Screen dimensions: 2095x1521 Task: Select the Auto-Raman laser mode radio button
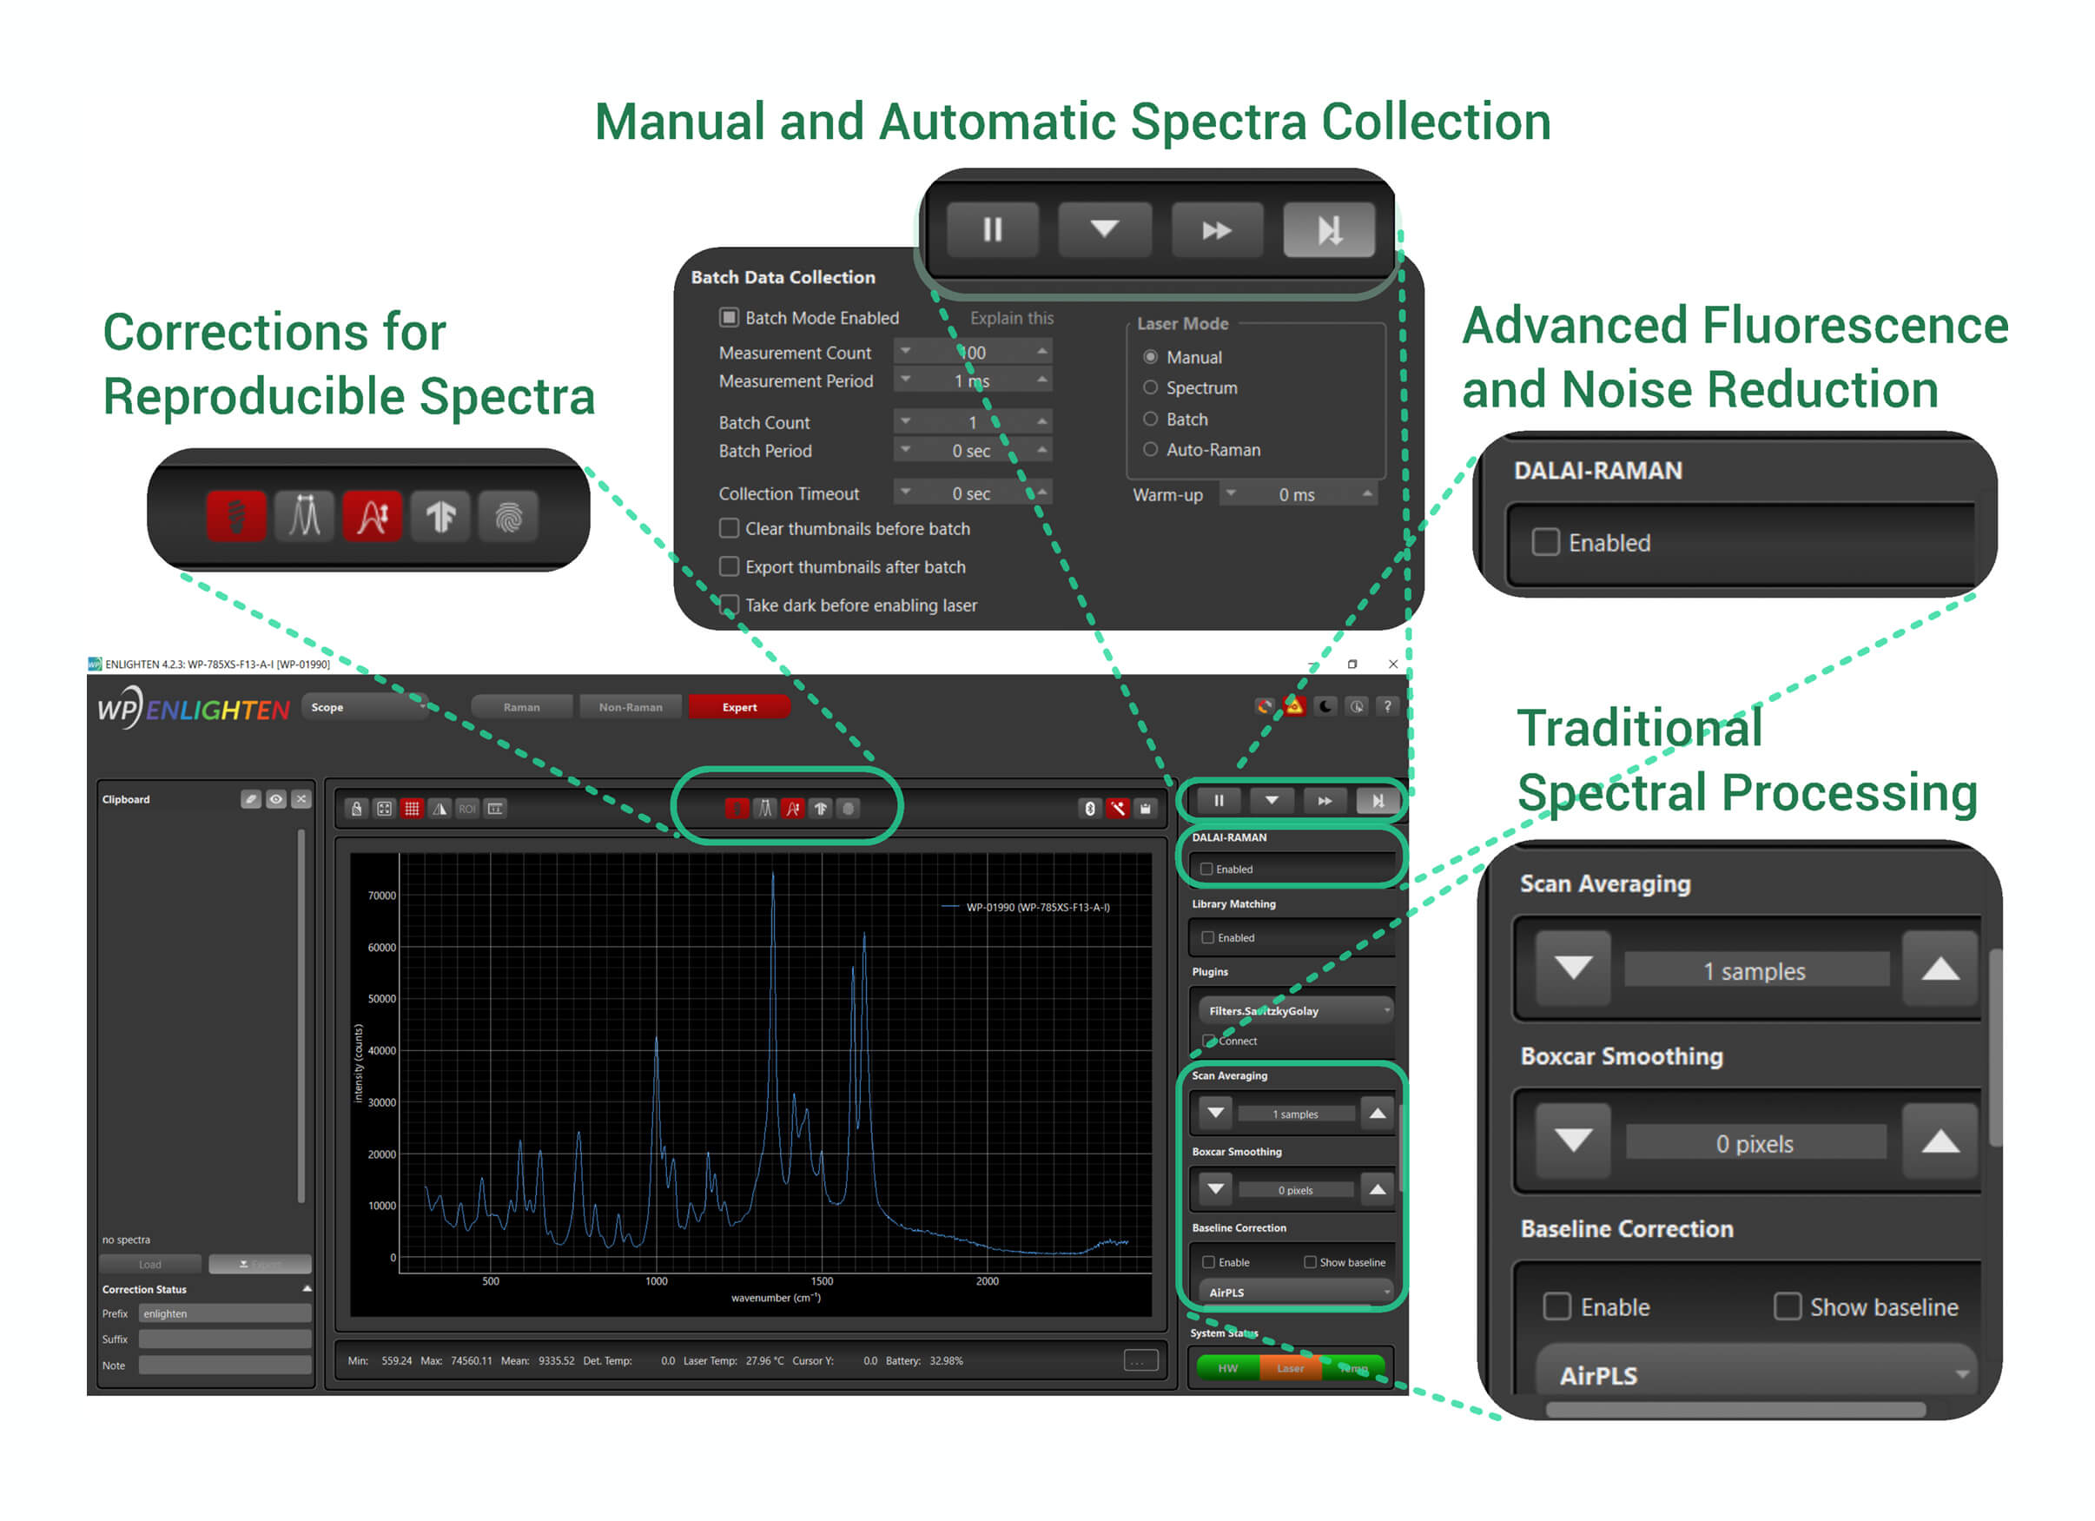tap(1151, 450)
